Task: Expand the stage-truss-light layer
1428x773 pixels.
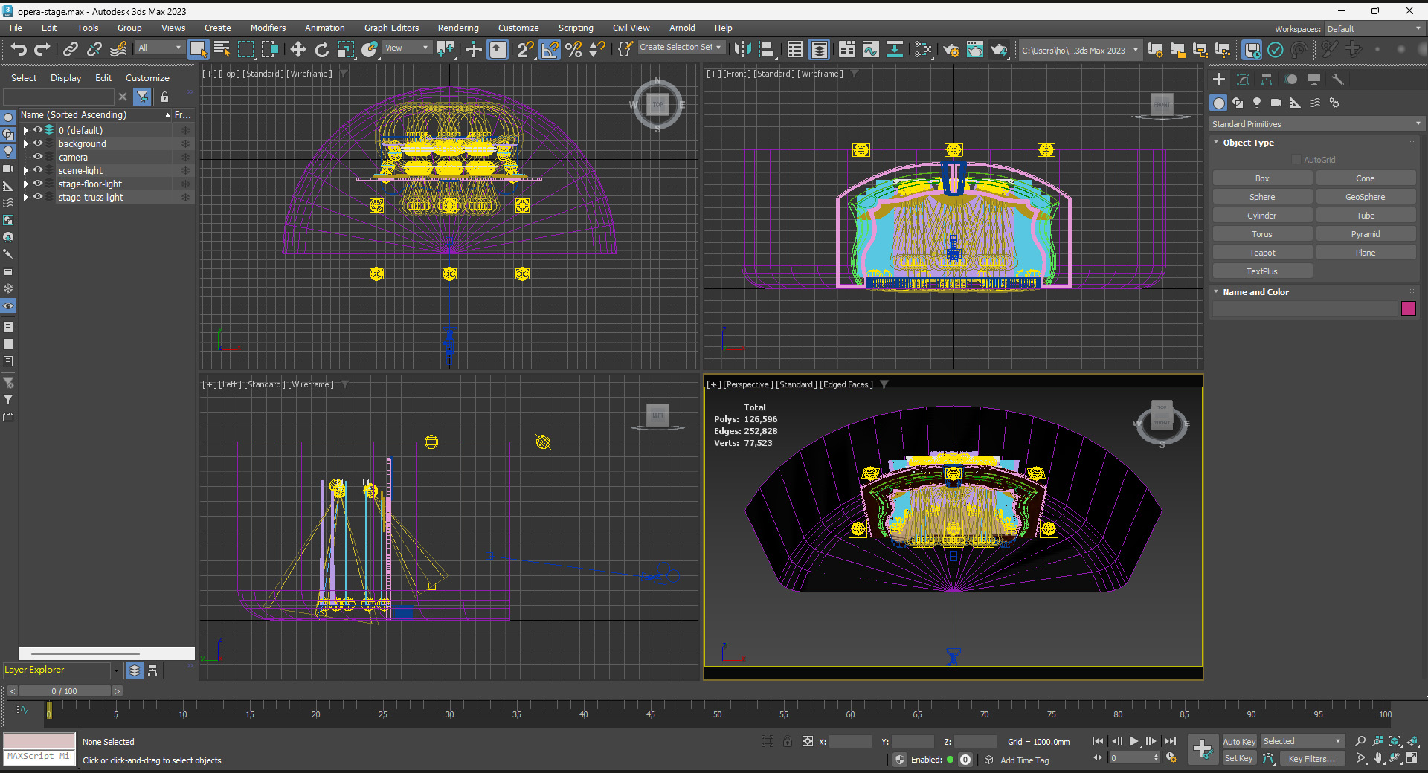Action: pyautogui.click(x=26, y=198)
